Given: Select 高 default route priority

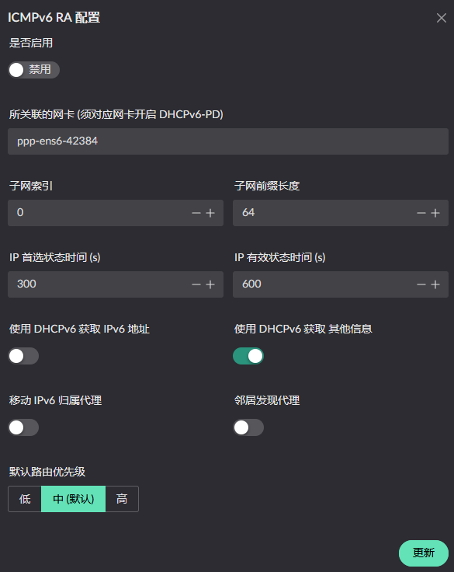Looking at the screenshot, I should [122, 499].
